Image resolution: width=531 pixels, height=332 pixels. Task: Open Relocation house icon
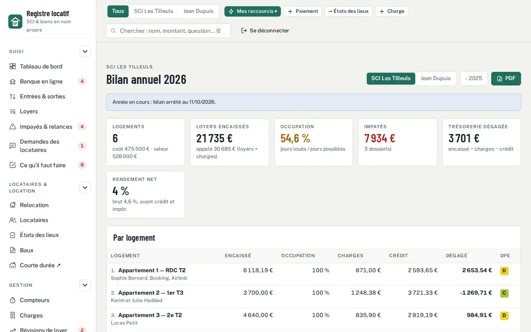pos(12,205)
